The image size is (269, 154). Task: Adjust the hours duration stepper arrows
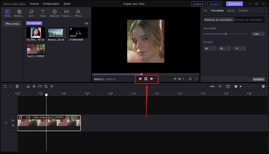pos(214,48)
